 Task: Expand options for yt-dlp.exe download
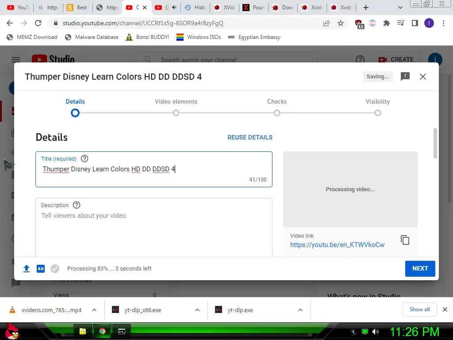click(300, 310)
